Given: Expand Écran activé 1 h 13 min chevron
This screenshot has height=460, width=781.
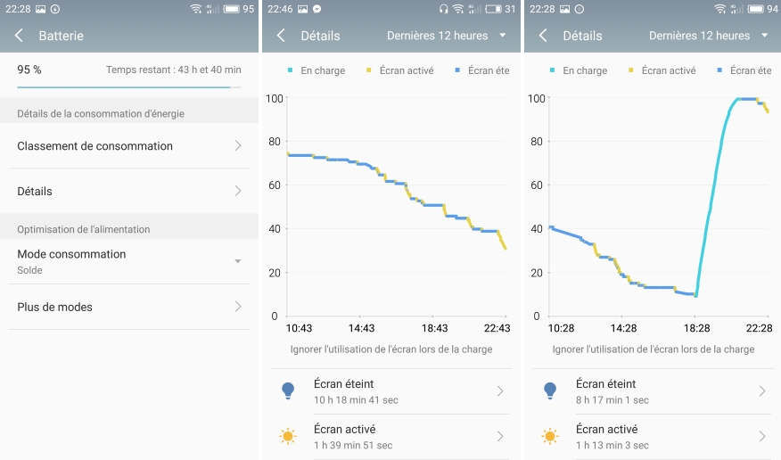Looking at the screenshot, I should (x=762, y=437).
